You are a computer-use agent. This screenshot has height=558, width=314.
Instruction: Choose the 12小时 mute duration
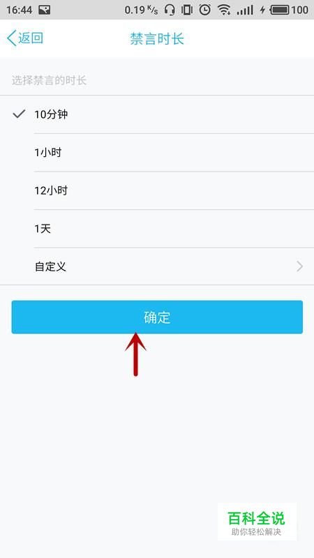157,190
